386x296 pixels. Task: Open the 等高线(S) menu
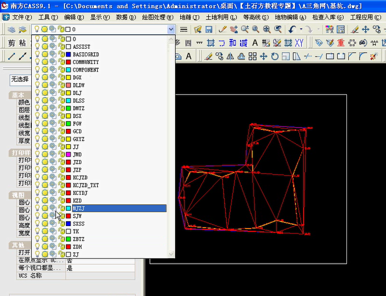[x=256, y=17]
